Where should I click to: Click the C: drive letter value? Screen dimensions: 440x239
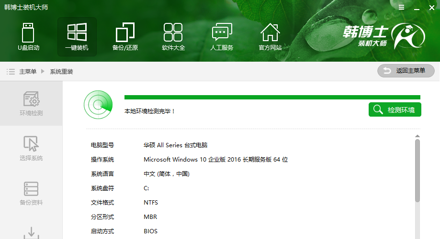click(146, 188)
